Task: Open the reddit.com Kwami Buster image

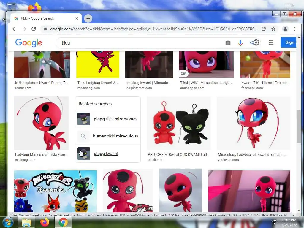Action: click(42, 64)
